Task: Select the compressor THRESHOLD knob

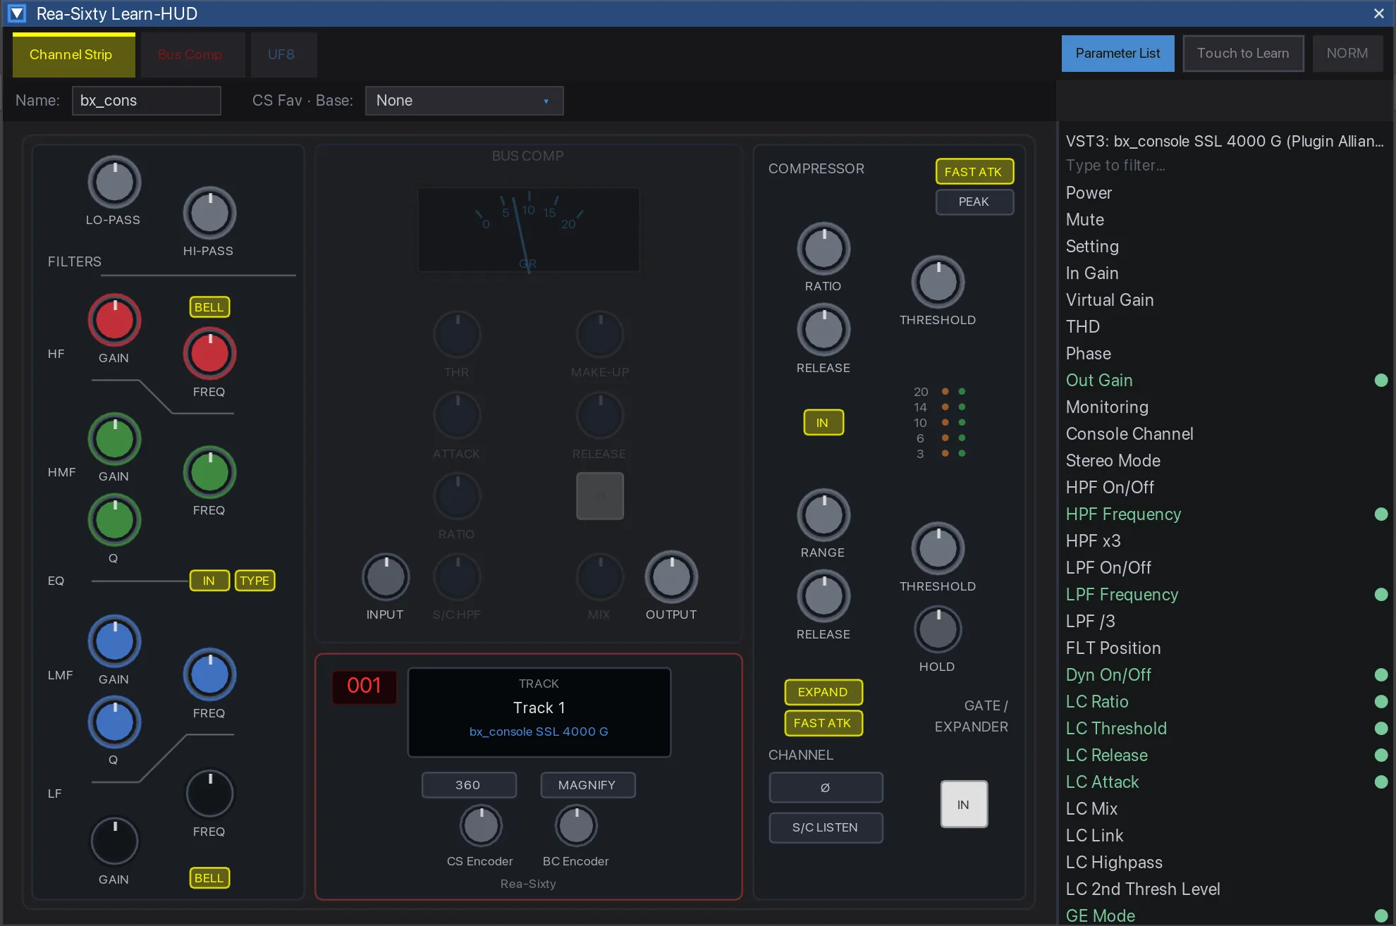Action: 938,282
